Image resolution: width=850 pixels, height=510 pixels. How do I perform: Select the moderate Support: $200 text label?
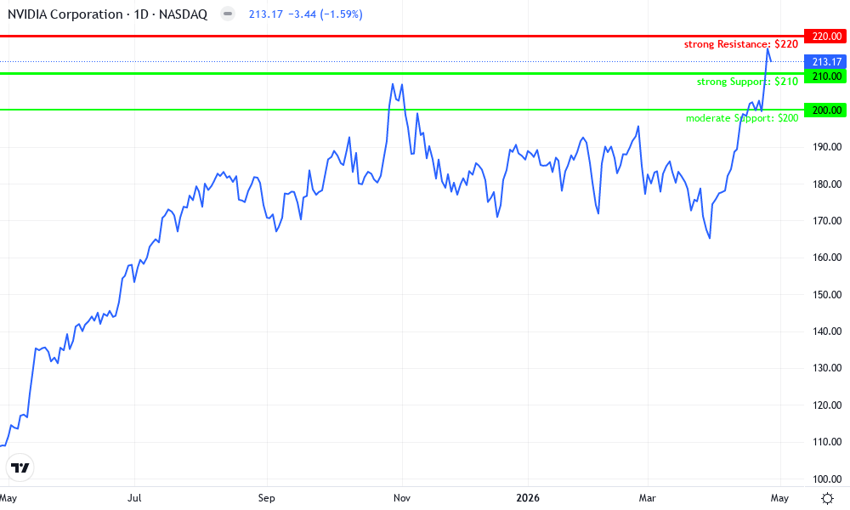(742, 119)
